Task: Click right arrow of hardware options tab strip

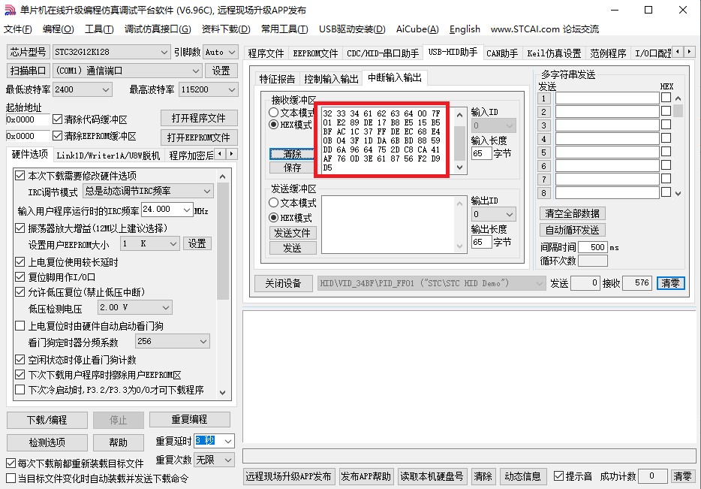Action: tap(233, 155)
